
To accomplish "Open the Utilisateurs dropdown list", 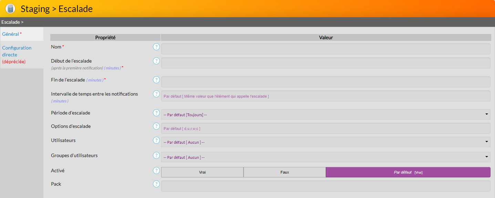I will (x=326, y=142).
